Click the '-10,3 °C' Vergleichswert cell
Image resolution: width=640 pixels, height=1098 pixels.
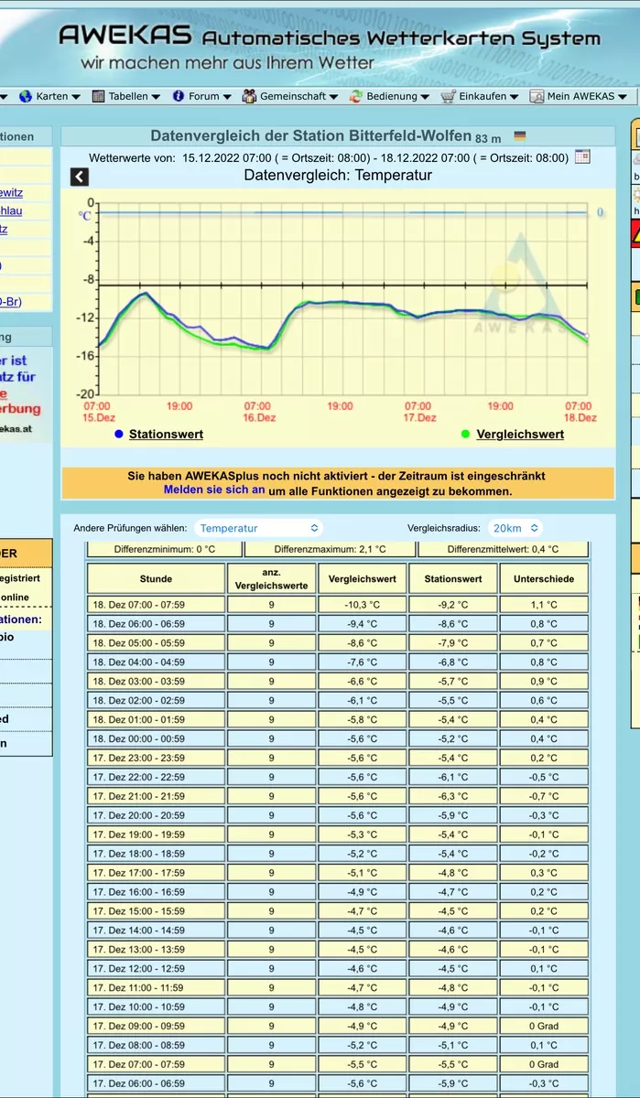coord(362,605)
